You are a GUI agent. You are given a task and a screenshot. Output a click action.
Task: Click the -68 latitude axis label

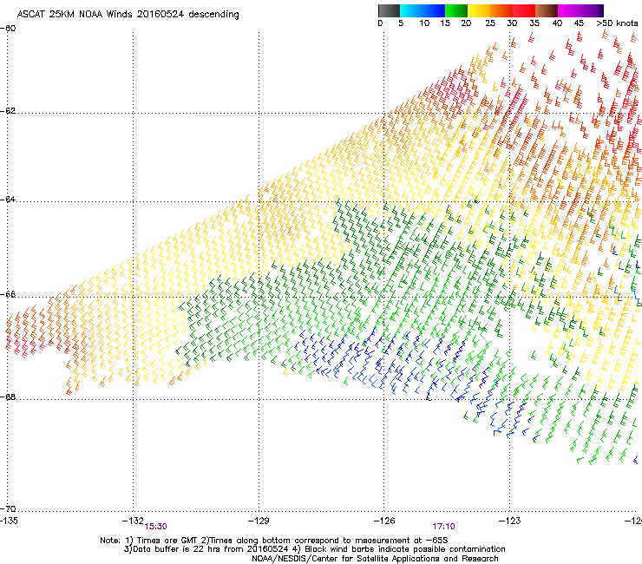click(x=8, y=397)
